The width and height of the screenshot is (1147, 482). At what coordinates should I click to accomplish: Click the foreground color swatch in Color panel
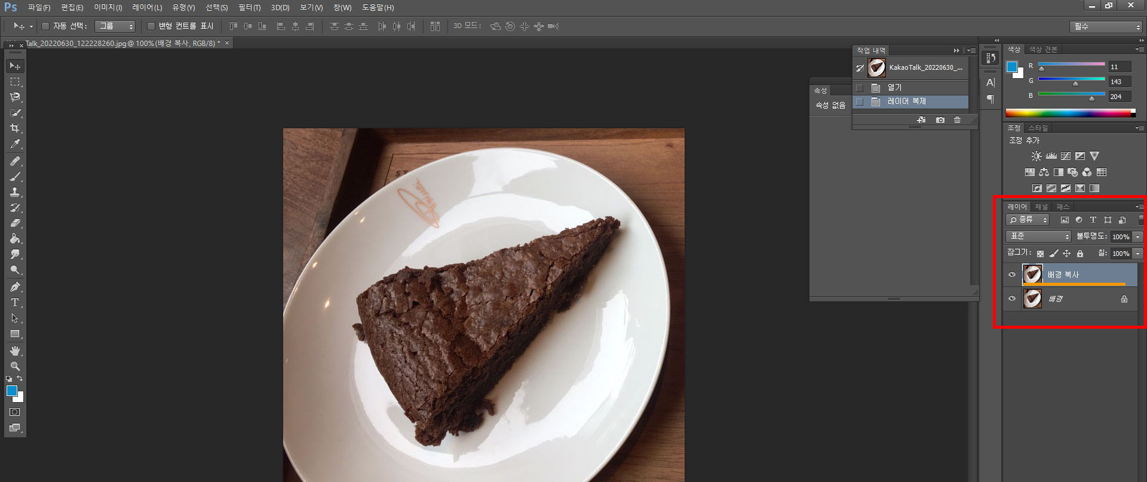(x=1012, y=67)
